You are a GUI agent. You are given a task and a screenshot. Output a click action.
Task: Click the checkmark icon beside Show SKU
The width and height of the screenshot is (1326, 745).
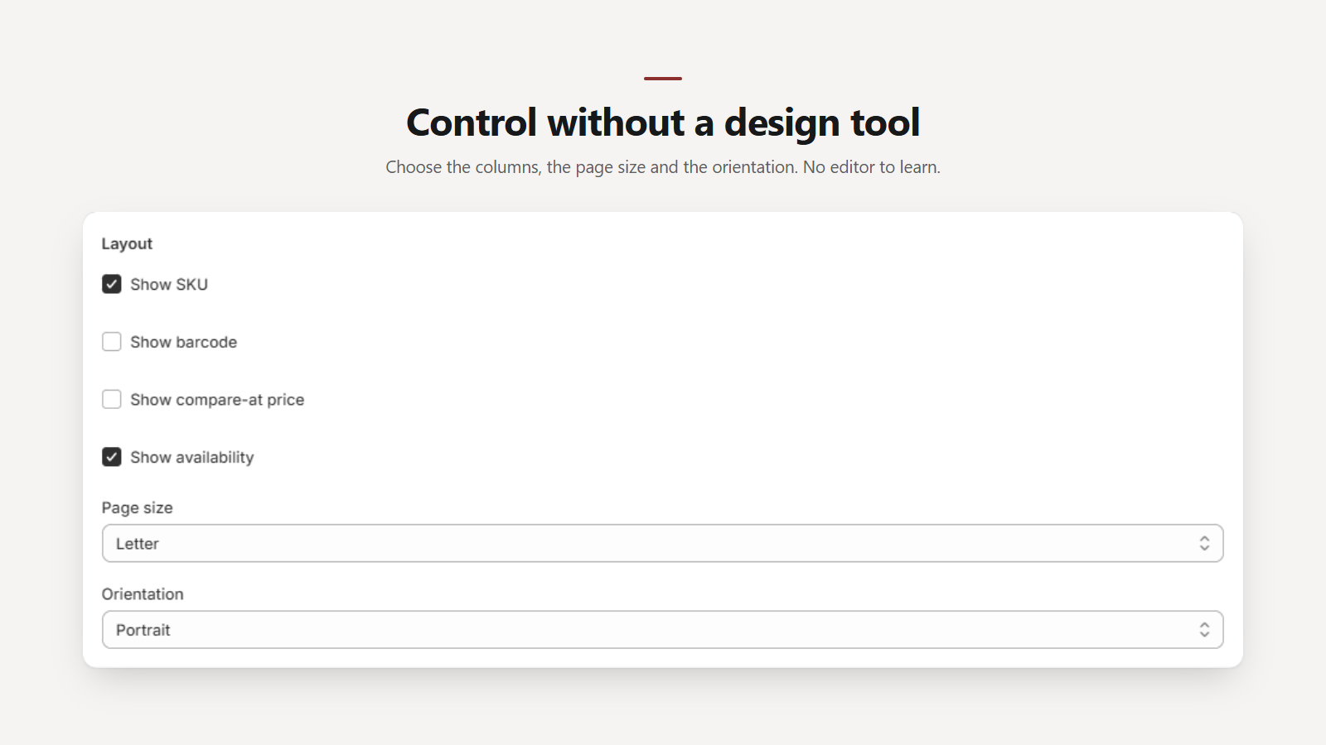click(x=112, y=284)
